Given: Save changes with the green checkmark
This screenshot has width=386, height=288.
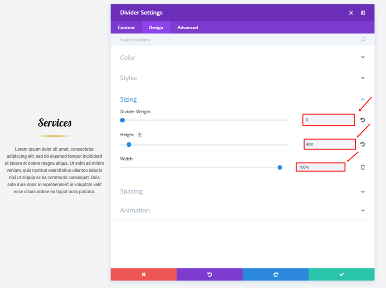Looking at the screenshot, I should [x=341, y=274].
